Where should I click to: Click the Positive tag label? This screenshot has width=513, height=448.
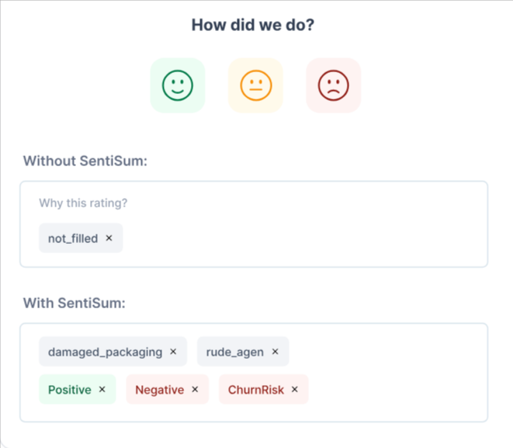(x=70, y=390)
